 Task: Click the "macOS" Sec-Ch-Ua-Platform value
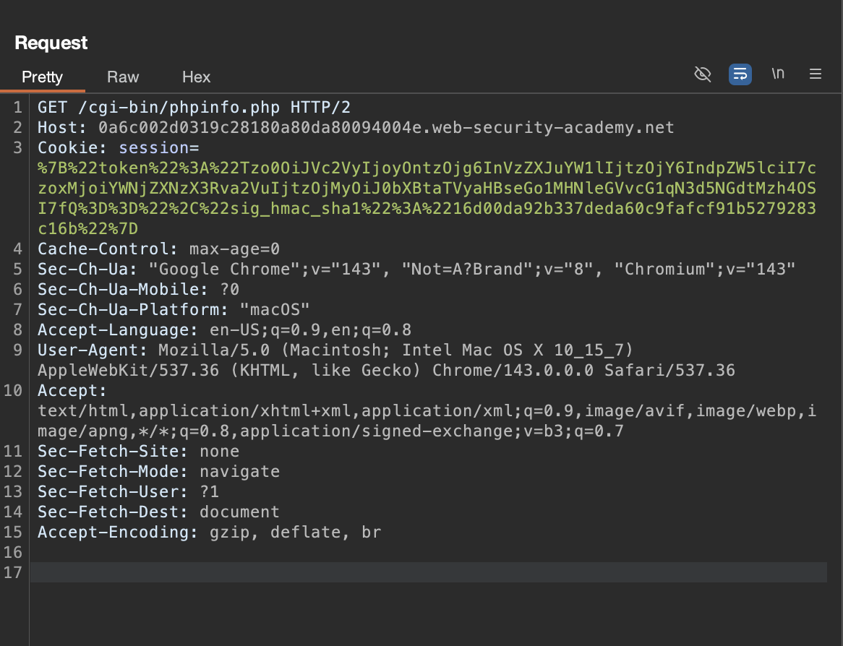click(275, 310)
